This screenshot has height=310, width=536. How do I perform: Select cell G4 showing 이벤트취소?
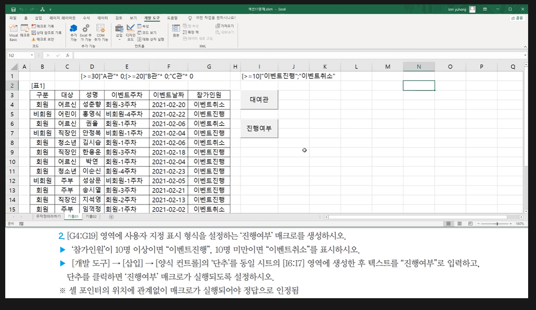coord(209,105)
